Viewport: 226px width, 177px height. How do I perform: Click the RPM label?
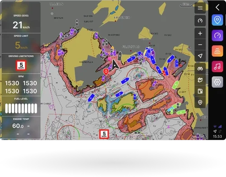pyautogui.click(x=21, y=76)
